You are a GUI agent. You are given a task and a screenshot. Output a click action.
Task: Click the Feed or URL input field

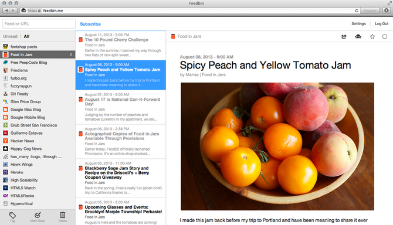point(39,24)
